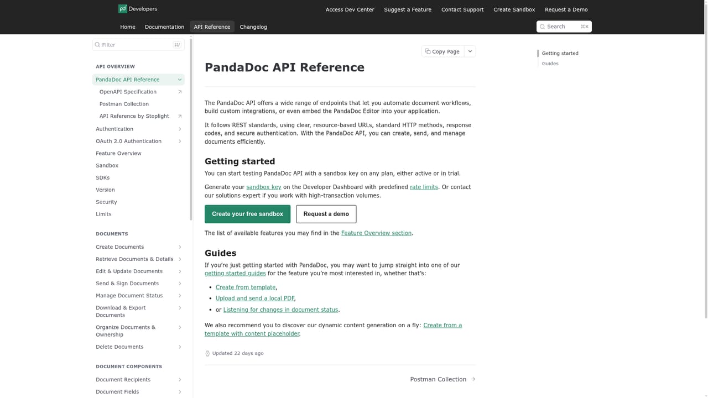Viewport: 708px width, 398px height.
Task: Switch to the Home tab
Action: tap(128, 27)
